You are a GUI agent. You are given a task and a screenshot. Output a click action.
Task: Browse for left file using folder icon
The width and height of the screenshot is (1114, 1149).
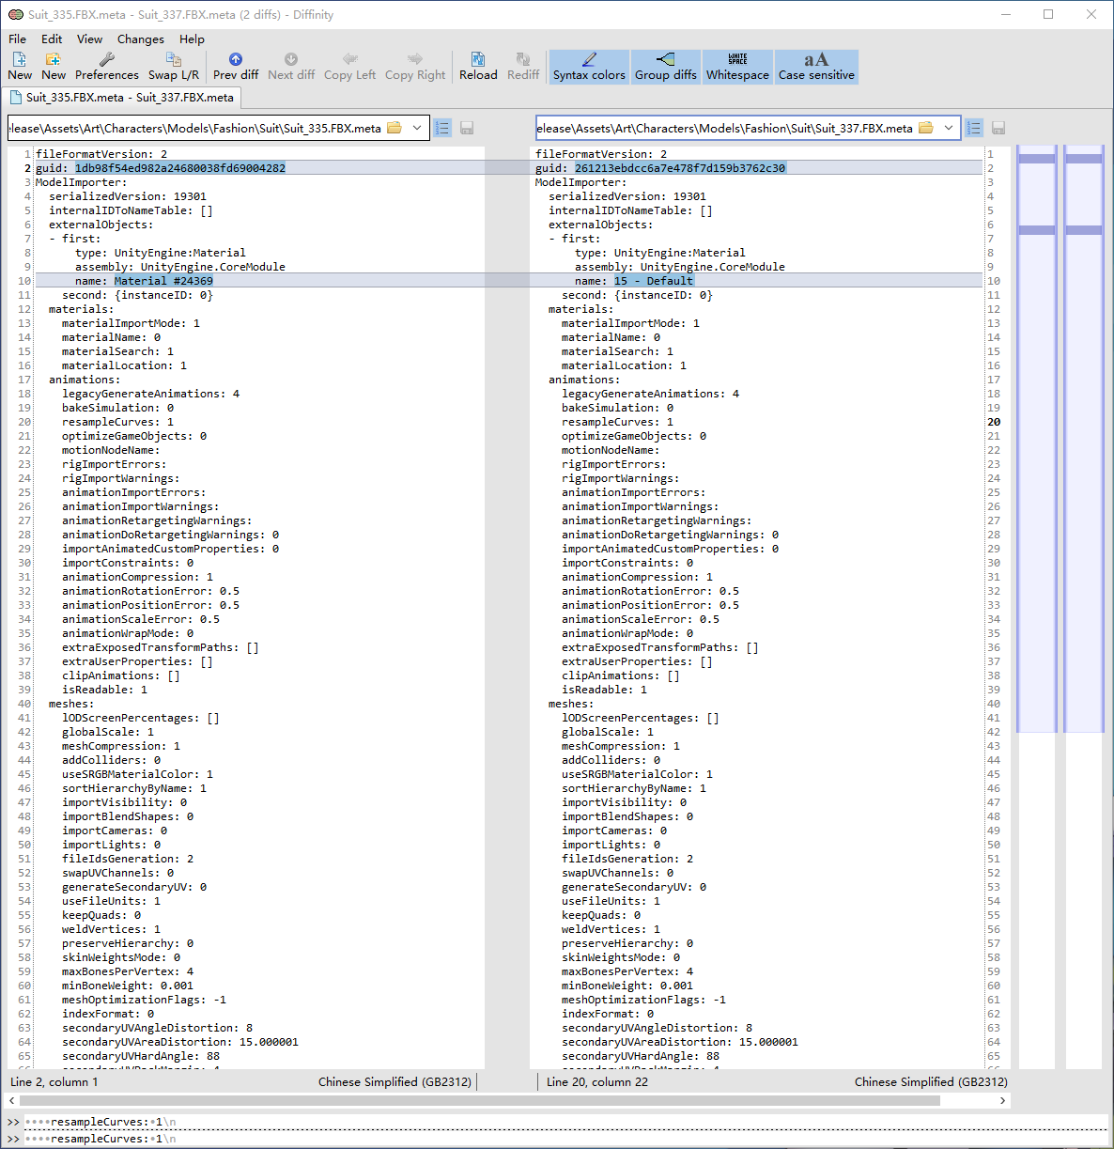tap(395, 128)
